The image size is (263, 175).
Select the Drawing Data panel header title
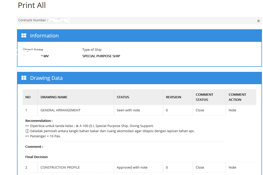point(46,78)
